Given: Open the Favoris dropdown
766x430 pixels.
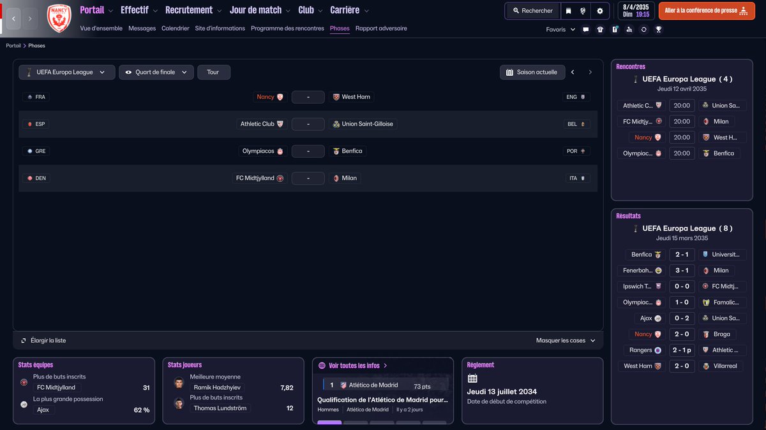Looking at the screenshot, I should (x=560, y=29).
